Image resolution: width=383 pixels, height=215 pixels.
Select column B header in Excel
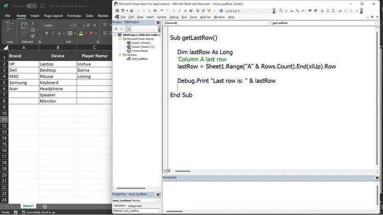point(57,48)
